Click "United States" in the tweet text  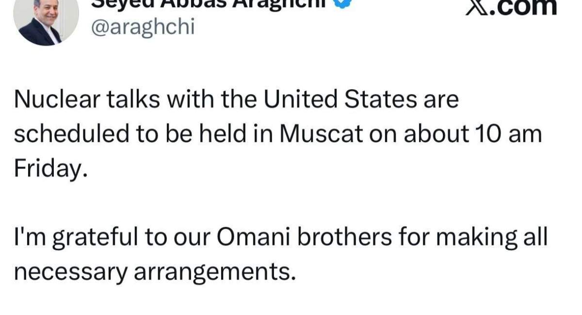coord(340,100)
